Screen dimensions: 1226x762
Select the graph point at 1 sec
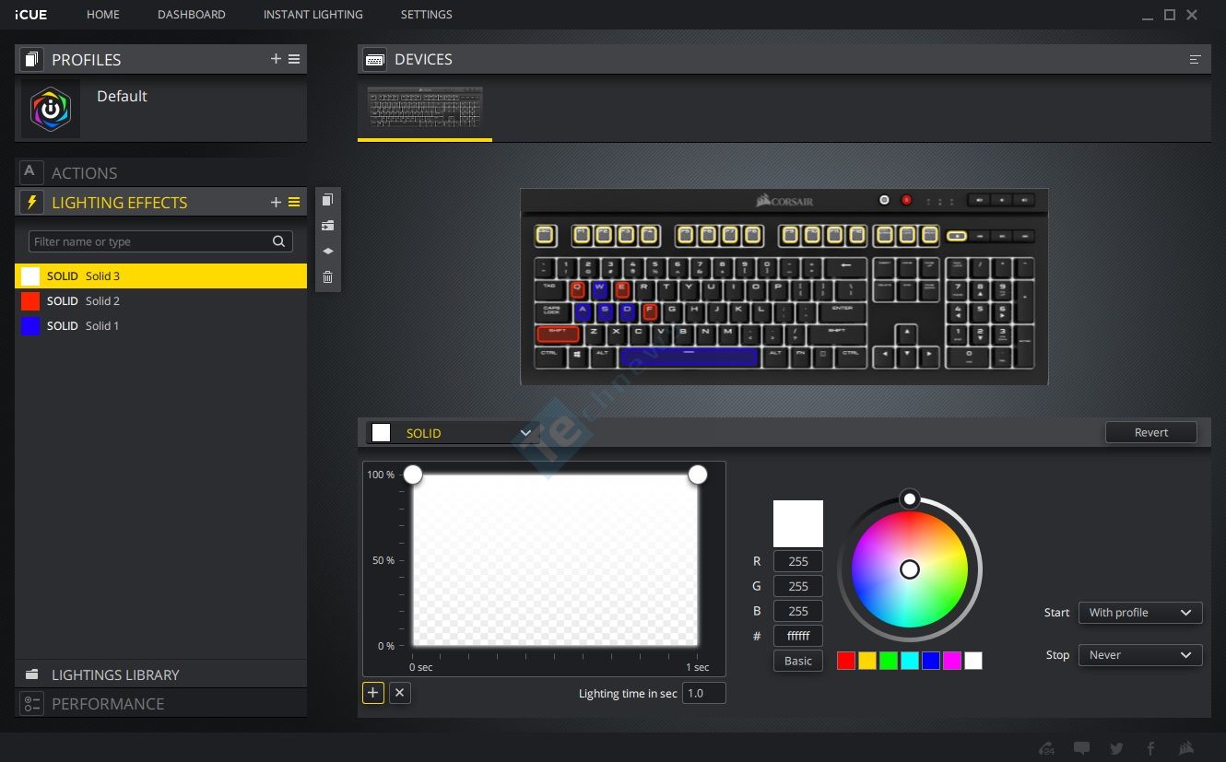click(698, 475)
